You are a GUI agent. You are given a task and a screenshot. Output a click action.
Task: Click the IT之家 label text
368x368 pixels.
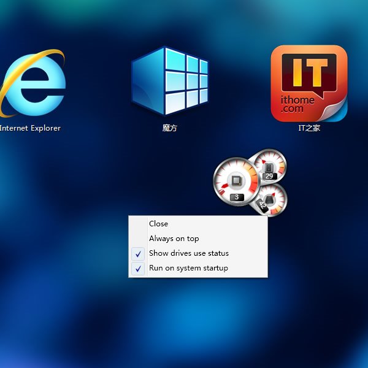click(x=309, y=128)
